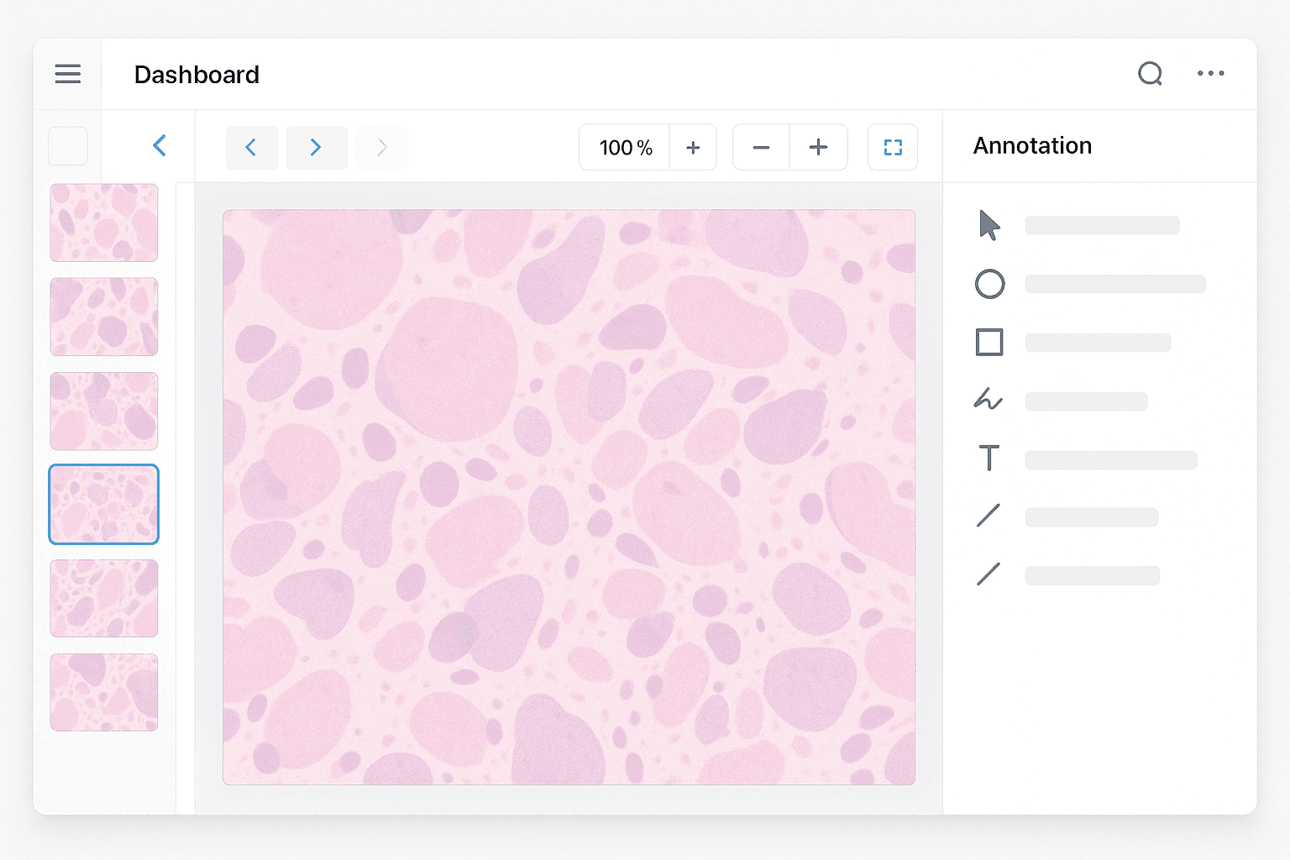Select the line tool directly below Text tool
This screenshot has width=1290, height=860.
988,516
